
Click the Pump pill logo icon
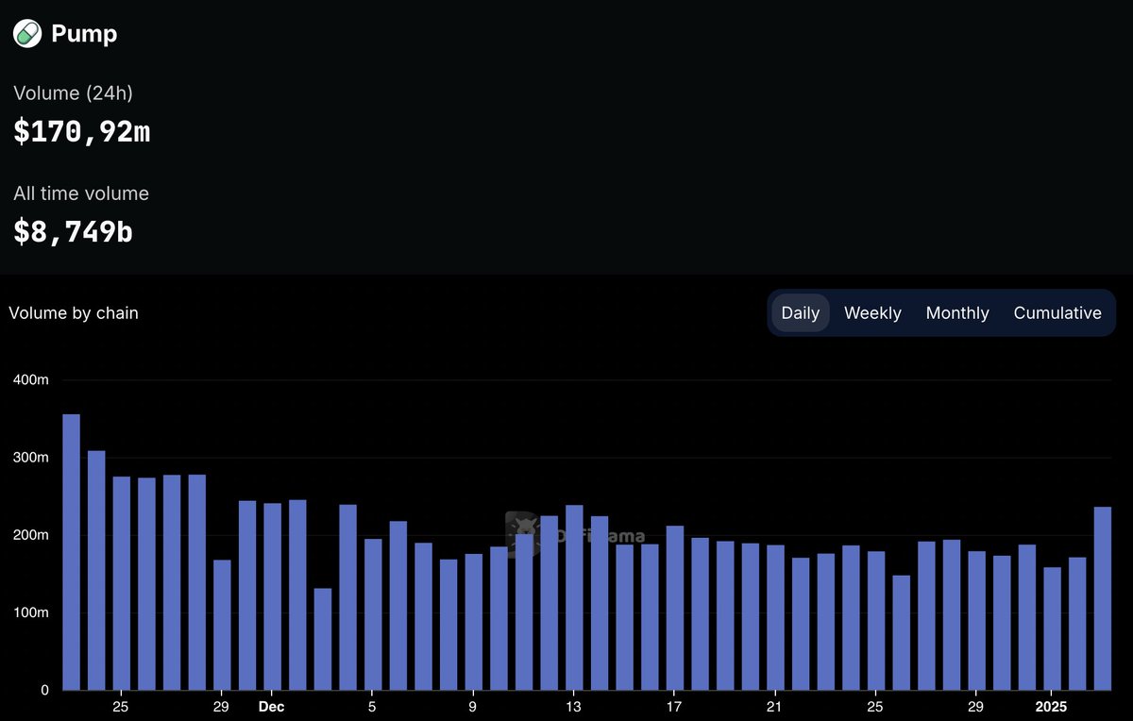[27, 34]
